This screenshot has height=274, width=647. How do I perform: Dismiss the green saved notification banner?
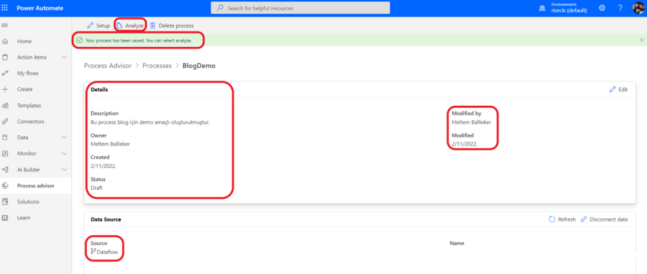pos(641,40)
